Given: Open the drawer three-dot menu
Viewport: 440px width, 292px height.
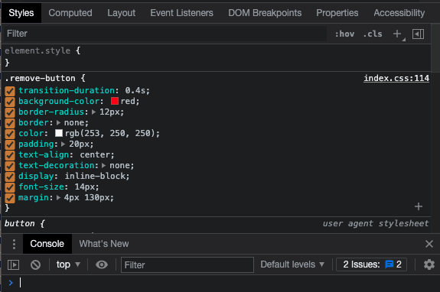Looking at the screenshot, I should [14, 244].
